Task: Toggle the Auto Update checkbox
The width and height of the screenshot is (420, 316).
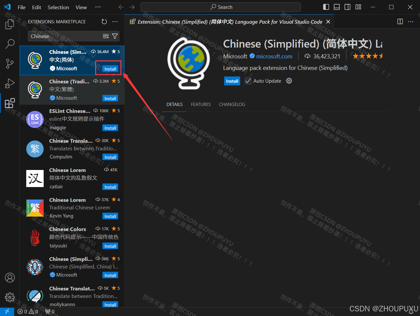Action: click(x=248, y=81)
